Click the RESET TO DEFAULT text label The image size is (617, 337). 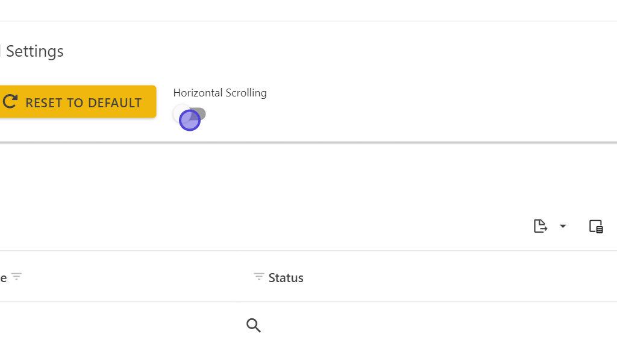pos(83,102)
